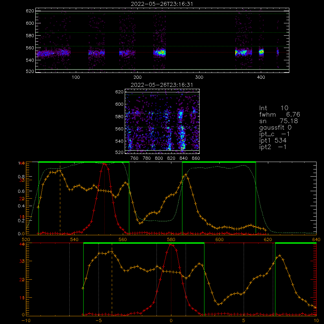Click y-axis label 0.8 on third plot

click(21, 177)
